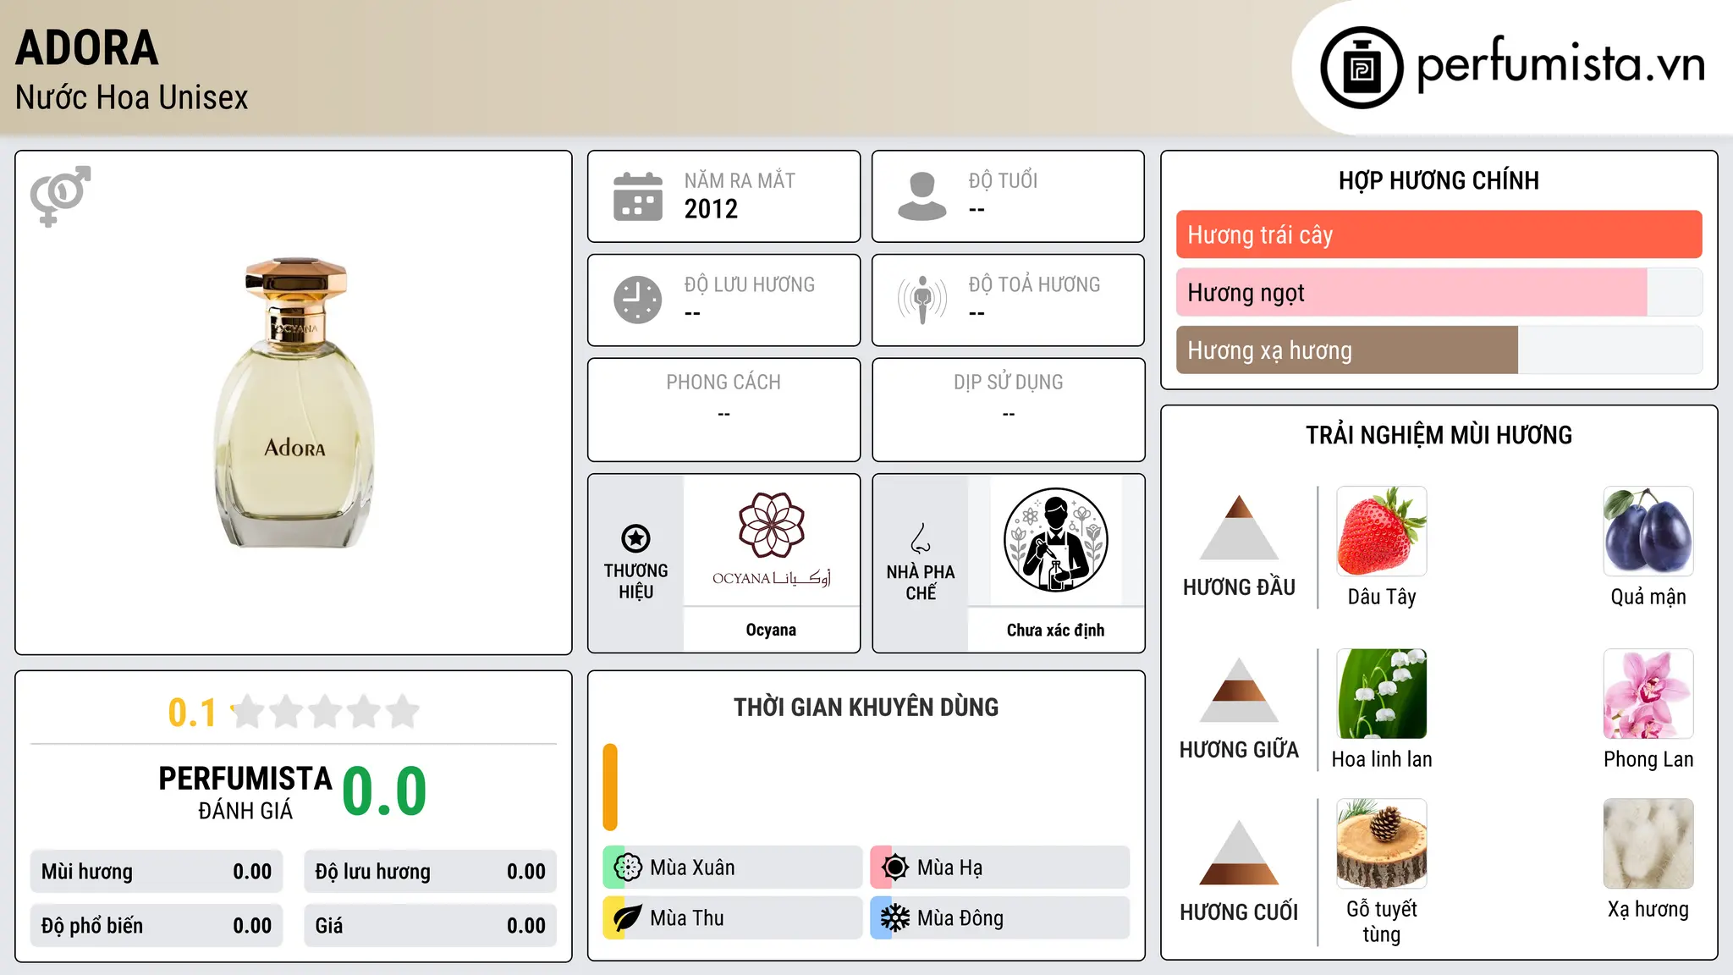Click the Nhà pha chế label

pos(921,582)
